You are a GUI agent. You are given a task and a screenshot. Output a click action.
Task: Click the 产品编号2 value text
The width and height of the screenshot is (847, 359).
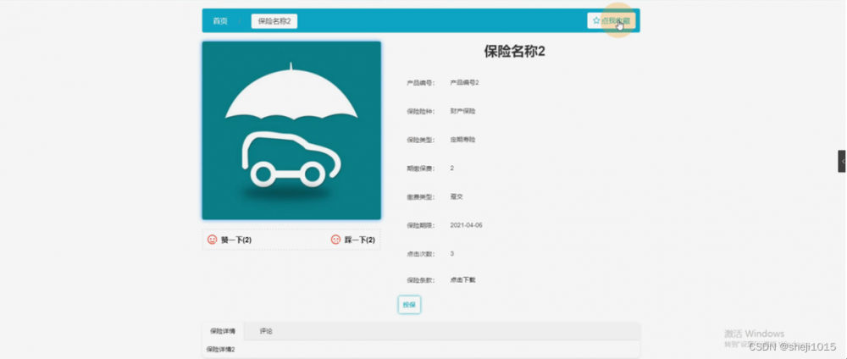coord(464,83)
